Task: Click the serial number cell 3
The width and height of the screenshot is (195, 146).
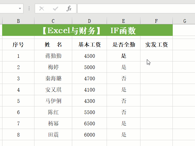Action: click(18, 78)
